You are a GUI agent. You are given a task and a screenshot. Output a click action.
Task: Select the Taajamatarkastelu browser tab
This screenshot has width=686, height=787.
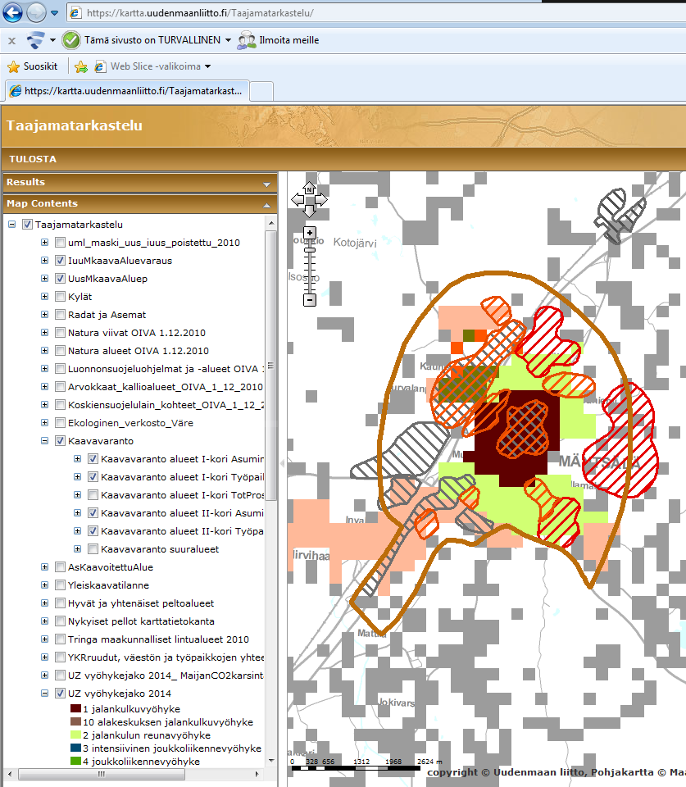coord(127,91)
